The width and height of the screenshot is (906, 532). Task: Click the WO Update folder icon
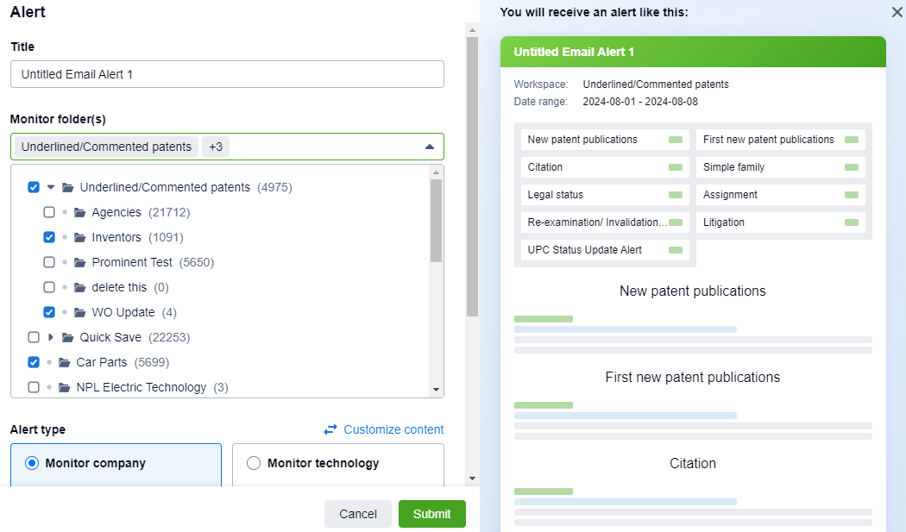[x=80, y=312]
